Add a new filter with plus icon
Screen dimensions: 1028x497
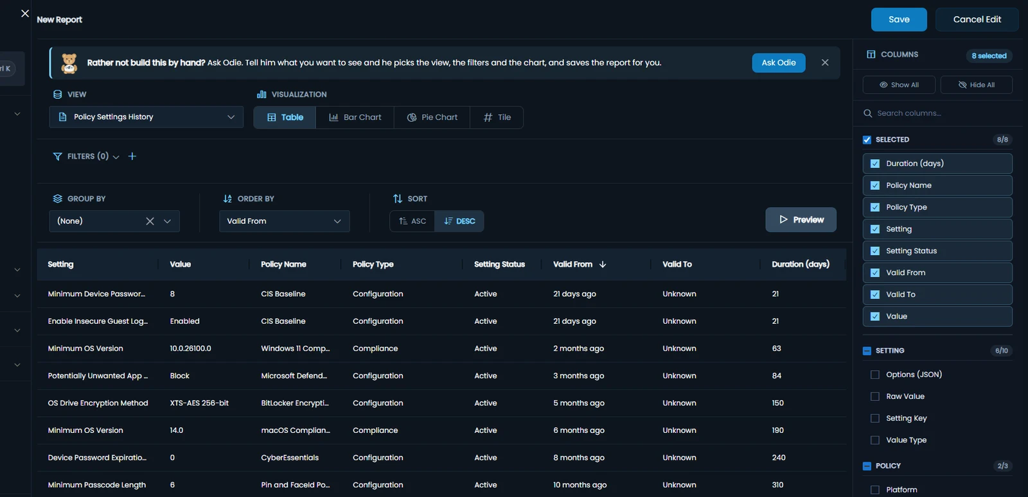(x=132, y=156)
